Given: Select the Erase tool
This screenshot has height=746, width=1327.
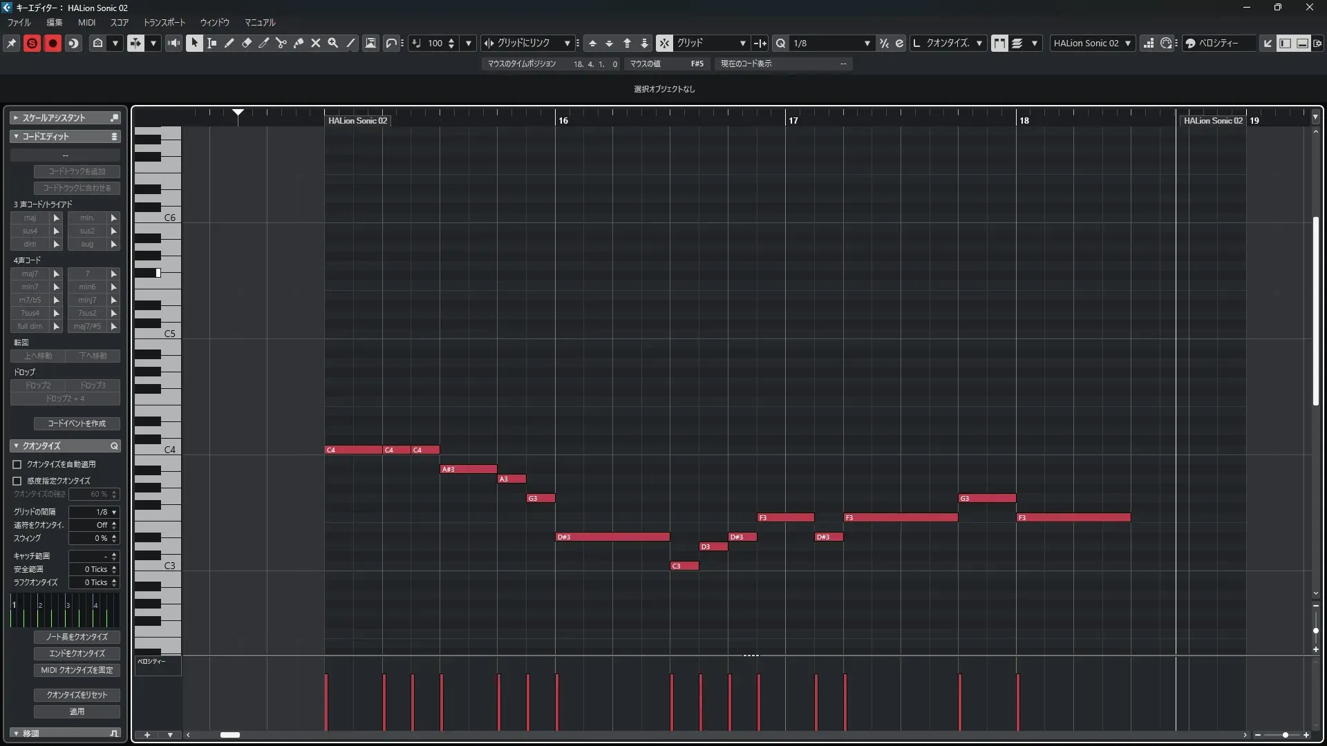Looking at the screenshot, I should 247,43.
